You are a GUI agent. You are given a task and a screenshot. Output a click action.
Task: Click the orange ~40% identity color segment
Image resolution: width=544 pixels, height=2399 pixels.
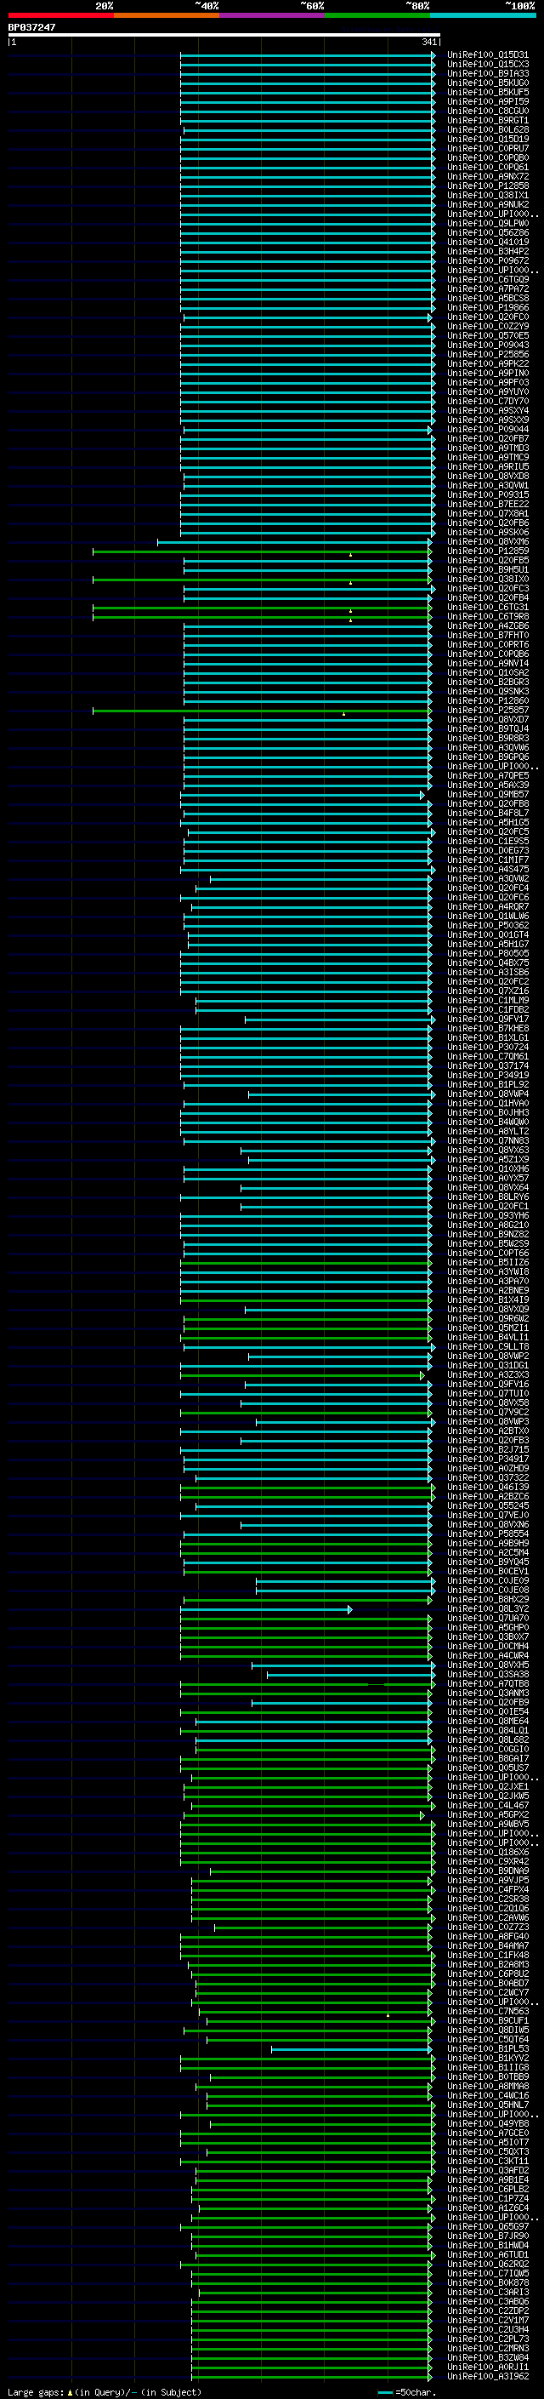(x=166, y=15)
